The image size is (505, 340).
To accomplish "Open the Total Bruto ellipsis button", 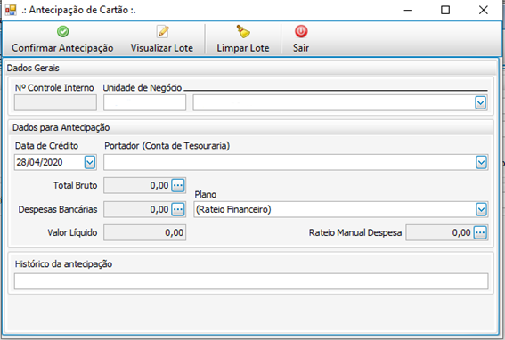I will click(178, 185).
